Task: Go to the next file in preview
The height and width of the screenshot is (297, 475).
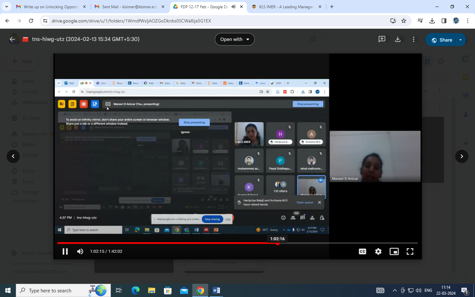Action: [x=461, y=156]
